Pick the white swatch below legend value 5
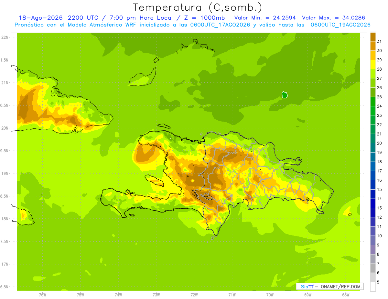This screenshot has width=388, height=299. pos(373,286)
